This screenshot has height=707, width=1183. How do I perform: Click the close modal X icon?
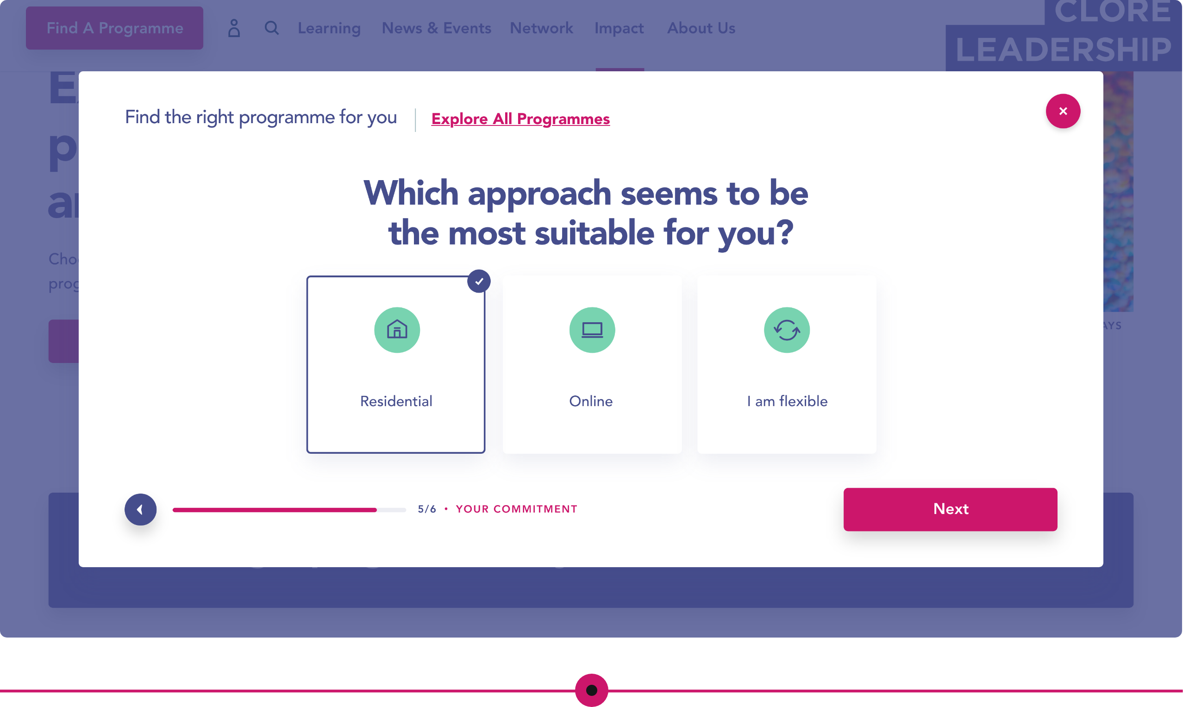1063,110
